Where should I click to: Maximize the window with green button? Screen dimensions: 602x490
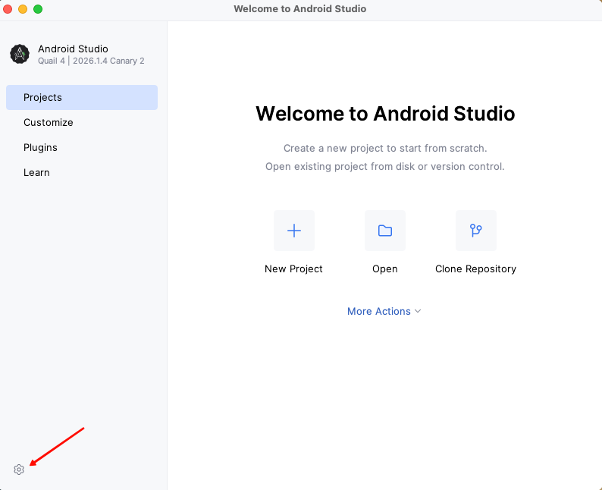coord(38,9)
